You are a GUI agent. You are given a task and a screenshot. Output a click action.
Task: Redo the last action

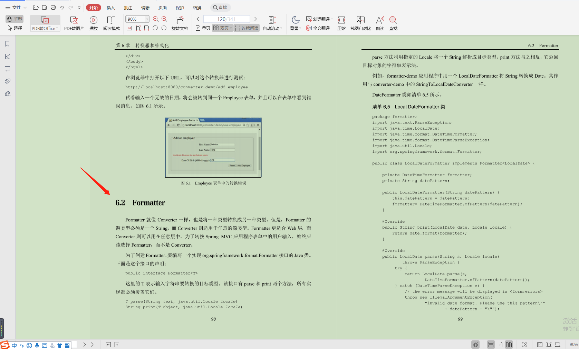point(70,8)
